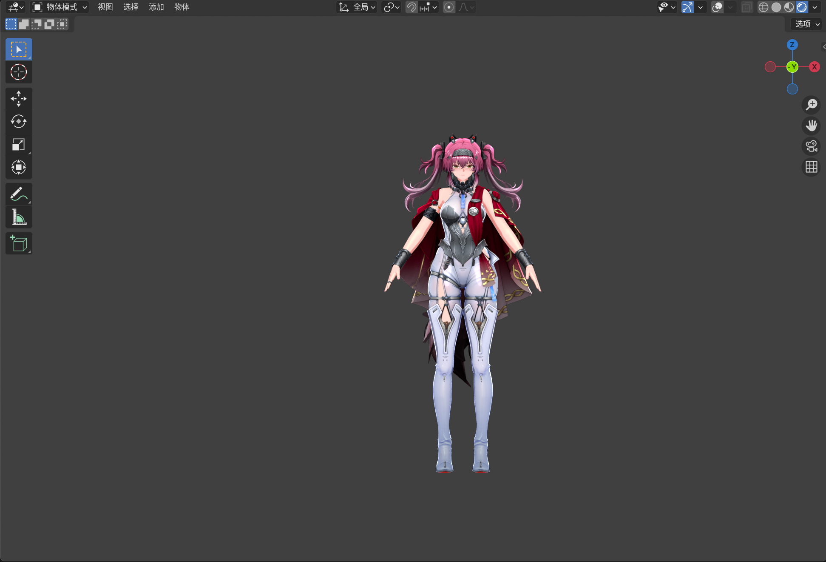
Task: Set selection mode to intersect
Action: pyautogui.click(x=62, y=24)
